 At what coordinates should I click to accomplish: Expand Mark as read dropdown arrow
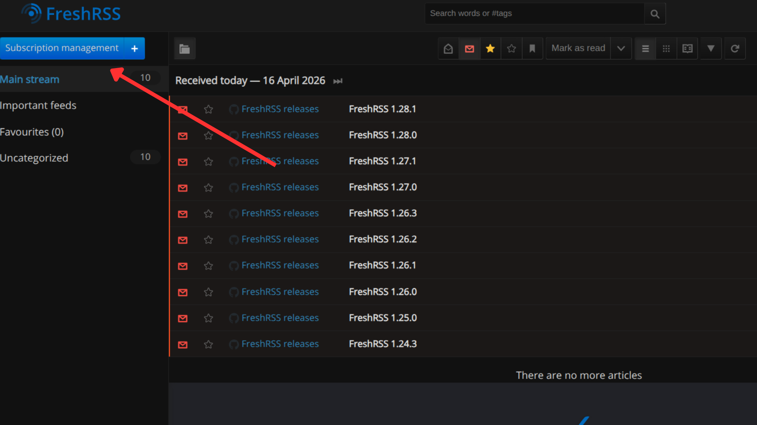coord(621,48)
